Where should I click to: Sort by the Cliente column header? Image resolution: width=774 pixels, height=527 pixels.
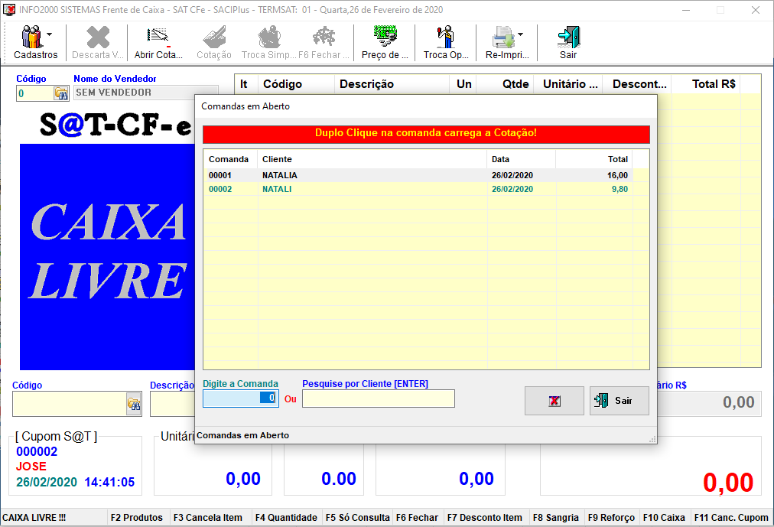pos(372,159)
